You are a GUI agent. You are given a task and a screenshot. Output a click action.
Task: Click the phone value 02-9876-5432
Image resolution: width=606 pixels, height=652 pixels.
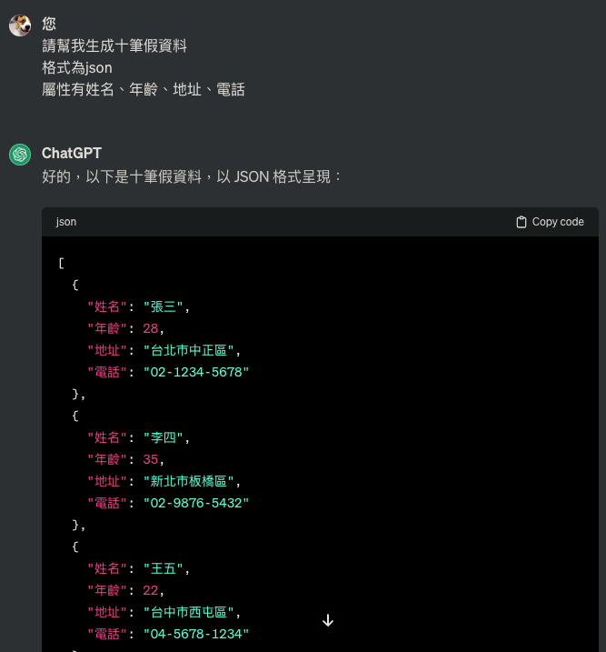tap(196, 503)
